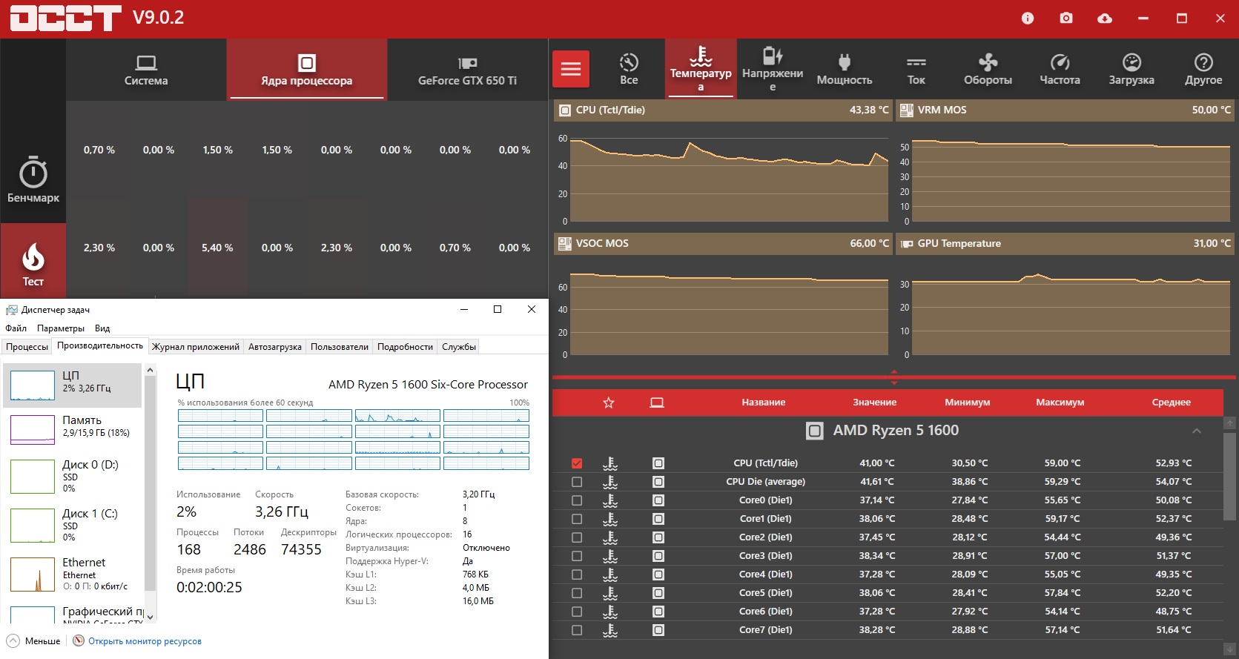Click the thermometer icon in Core2 (Die1) row
1239x659 pixels.
pyautogui.click(x=610, y=537)
